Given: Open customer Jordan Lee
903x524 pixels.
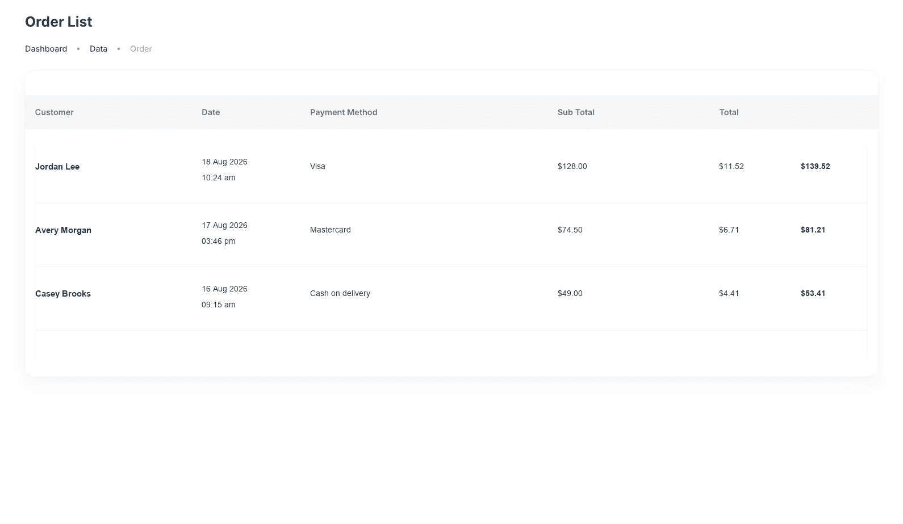Looking at the screenshot, I should [x=57, y=167].
